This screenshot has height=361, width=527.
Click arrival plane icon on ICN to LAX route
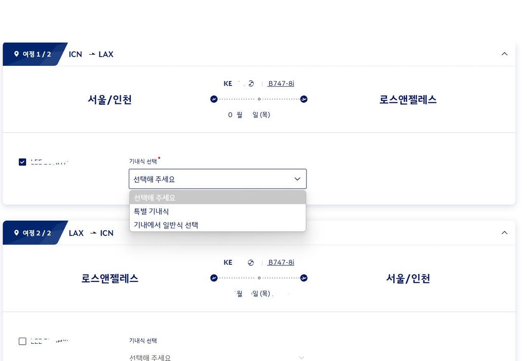(304, 99)
